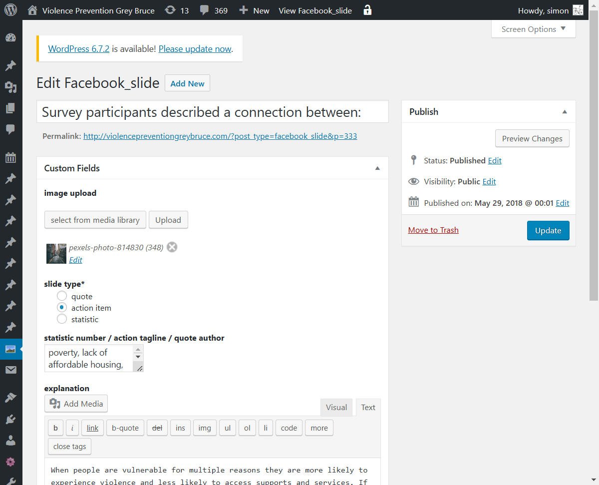Click the padlock icon in the admin bar

[x=367, y=10]
